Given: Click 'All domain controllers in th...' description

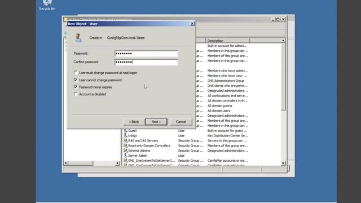Looking at the screenshot, I should pyautogui.click(x=227, y=101).
